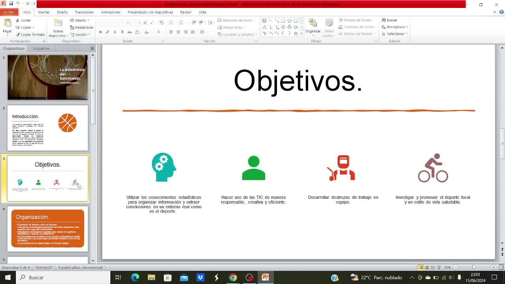This screenshot has width=505, height=284.
Task: Cut selection with the Cortar button
Action: [x=23, y=20]
